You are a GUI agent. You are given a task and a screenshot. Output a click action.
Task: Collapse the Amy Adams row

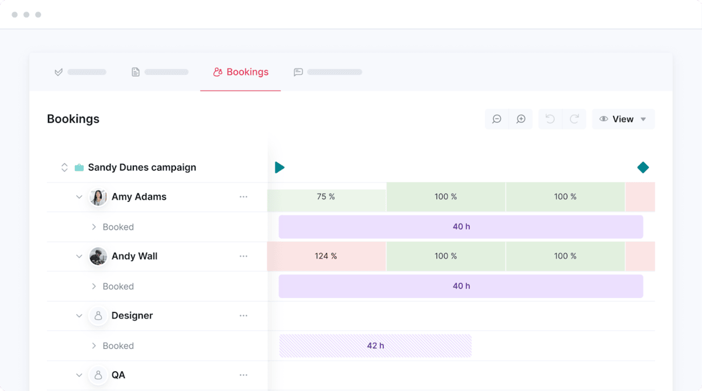point(80,197)
